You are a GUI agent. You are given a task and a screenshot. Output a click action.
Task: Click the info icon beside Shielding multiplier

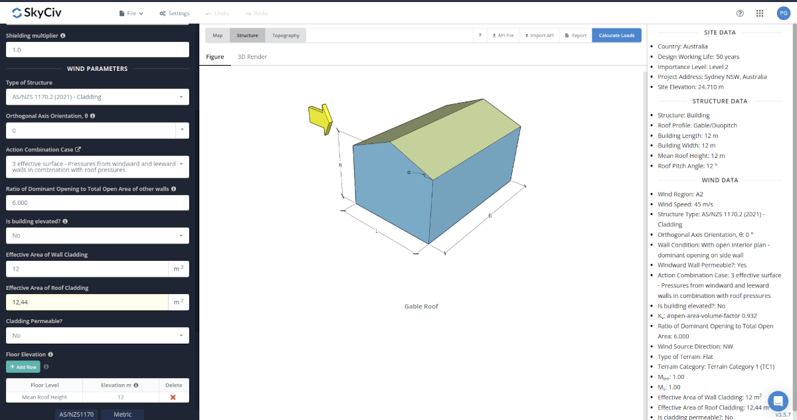(63, 36)
